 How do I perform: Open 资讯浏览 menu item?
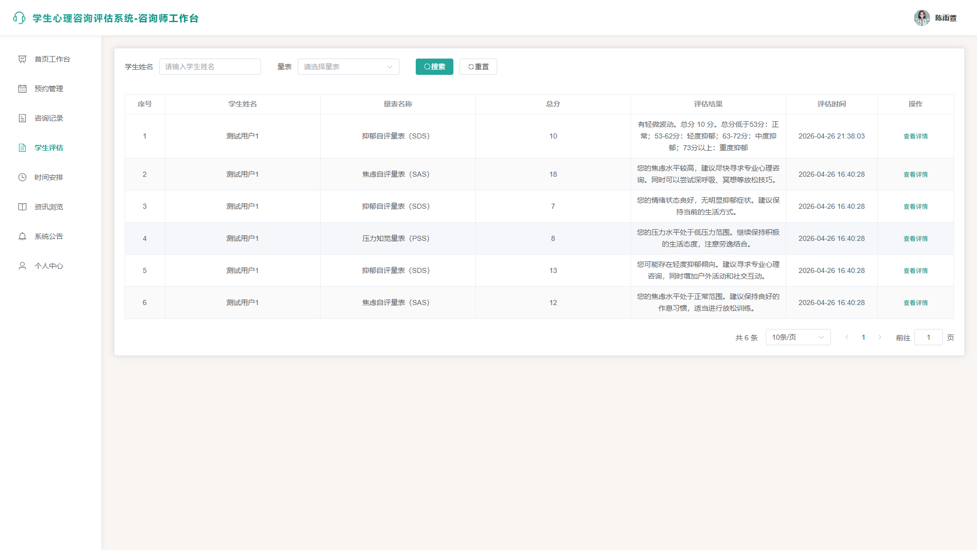tap(51, 207)
